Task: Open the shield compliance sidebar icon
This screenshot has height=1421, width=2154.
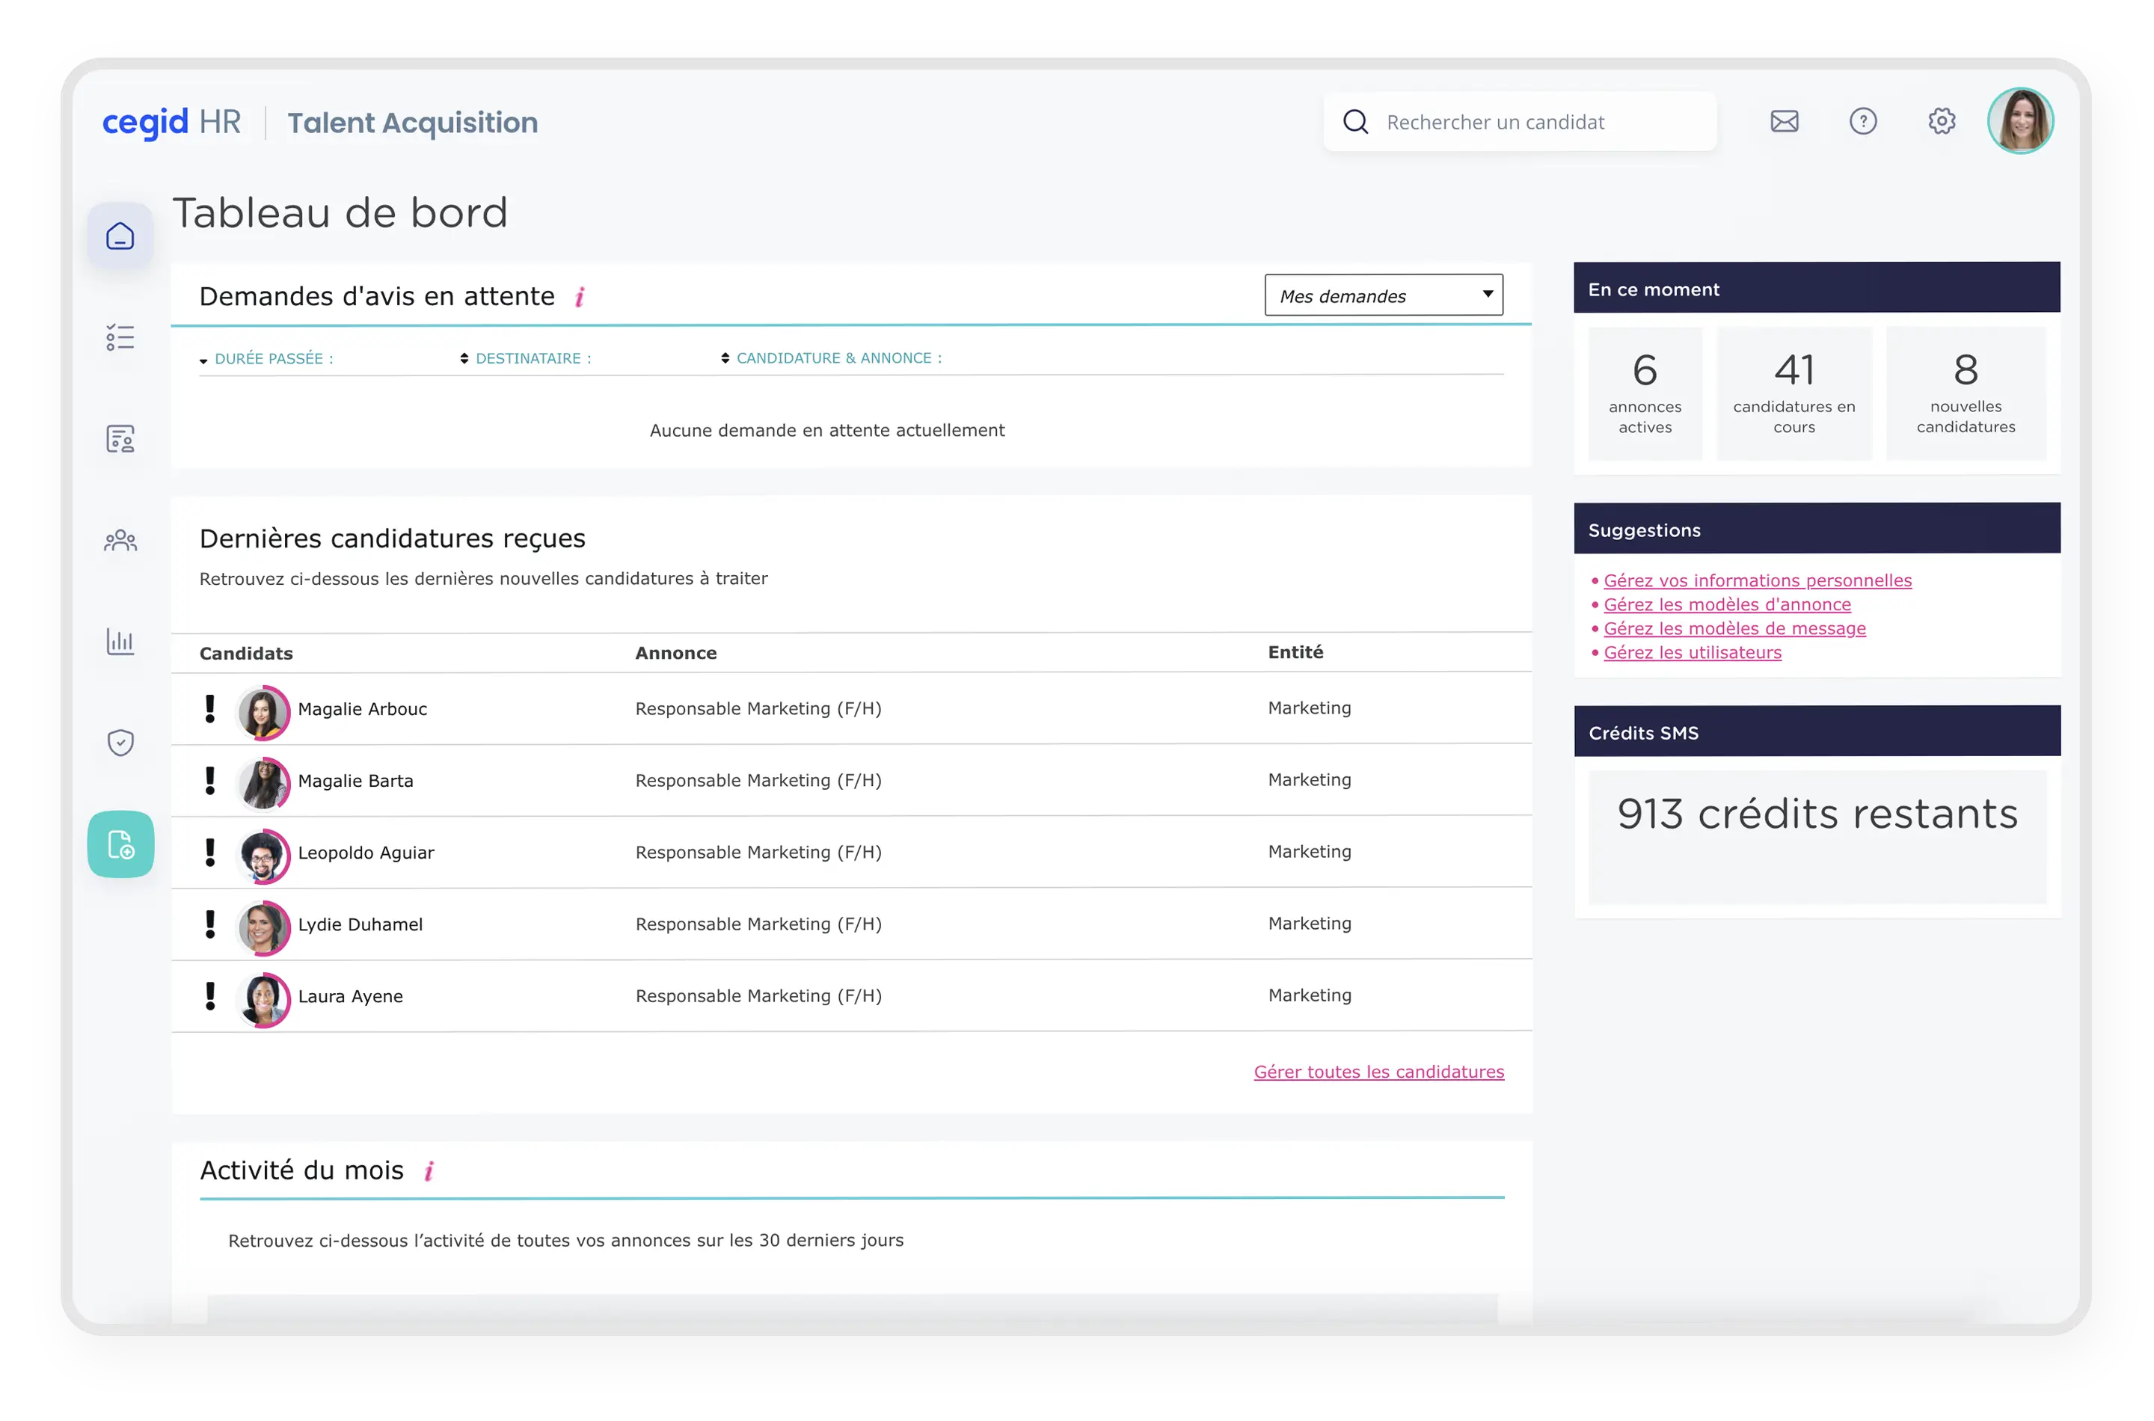Action: (120, 743)
